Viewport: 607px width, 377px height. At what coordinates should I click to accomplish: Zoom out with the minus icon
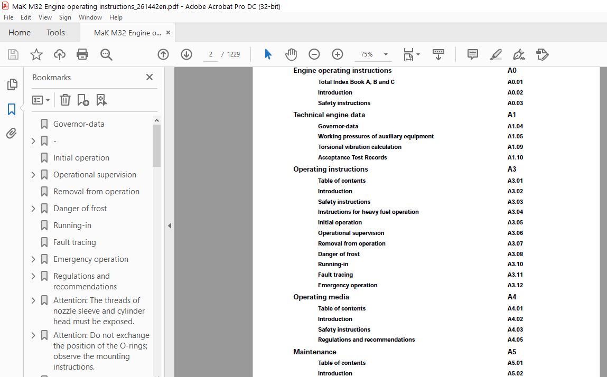coord(314,54)
